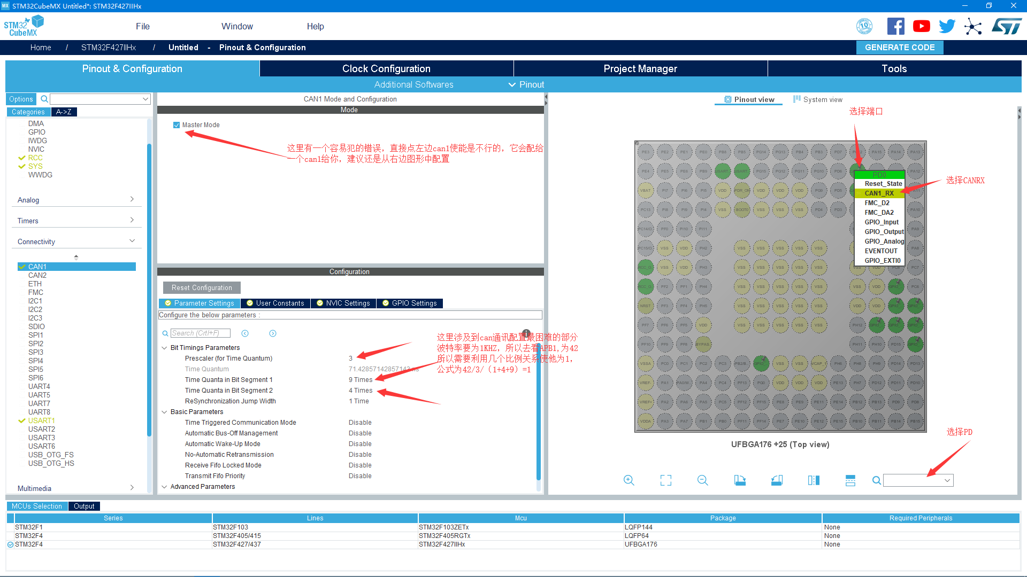1027x577 pixels.
Task: Rotate the chip view counterclockwise icon
Action: click(x=777, y=480)
